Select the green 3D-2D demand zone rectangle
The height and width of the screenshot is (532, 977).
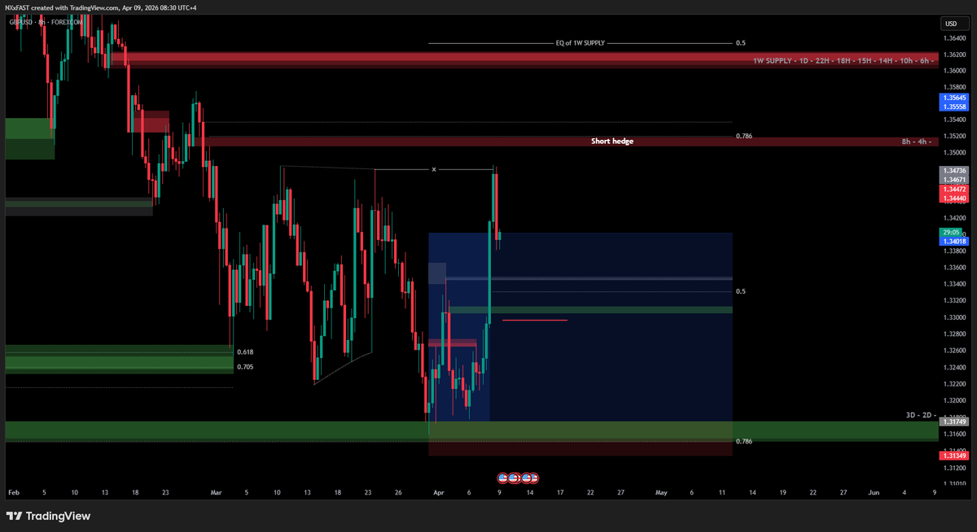pyautogui.click(x=472, y=430)
